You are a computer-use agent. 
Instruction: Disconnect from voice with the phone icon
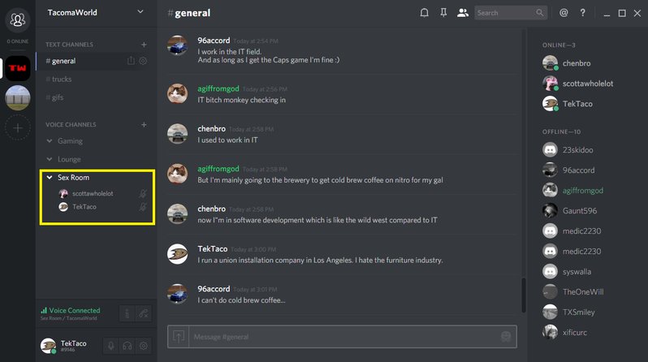[144, 313]
